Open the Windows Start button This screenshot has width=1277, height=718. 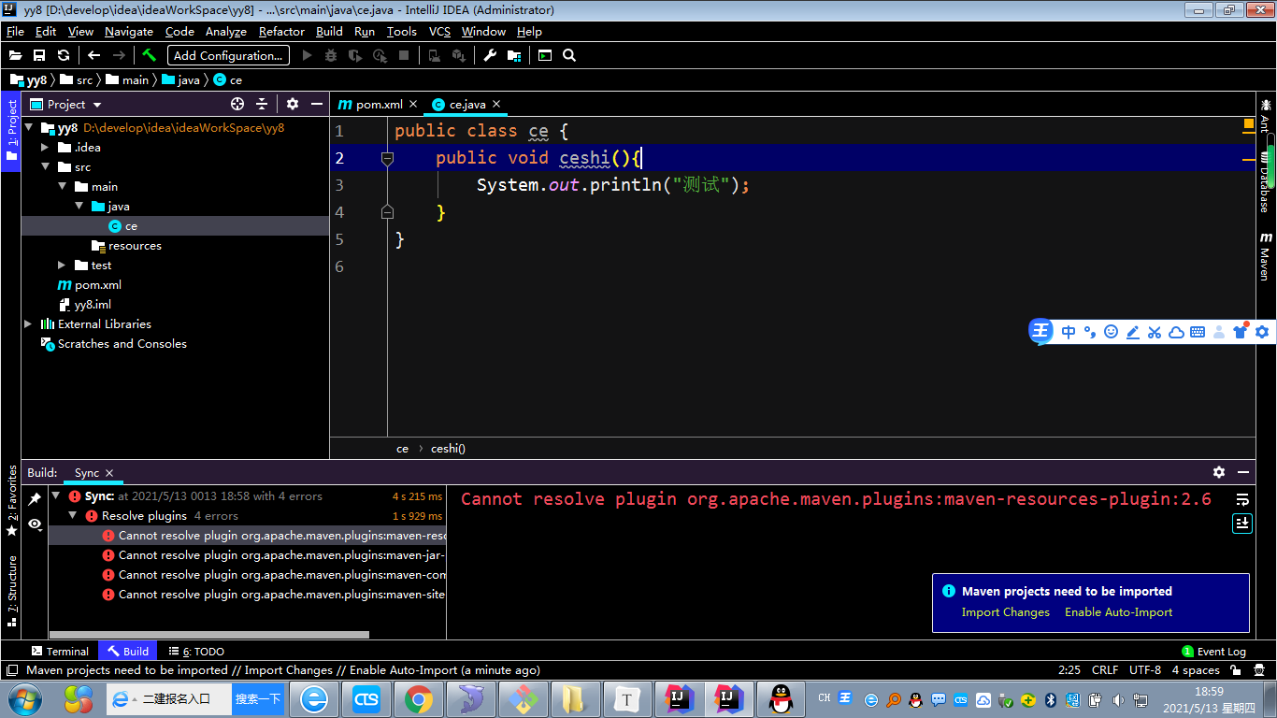point(25,698)
